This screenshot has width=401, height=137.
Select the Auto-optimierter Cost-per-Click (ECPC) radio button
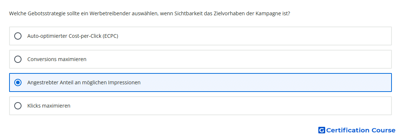pos(18,36)
